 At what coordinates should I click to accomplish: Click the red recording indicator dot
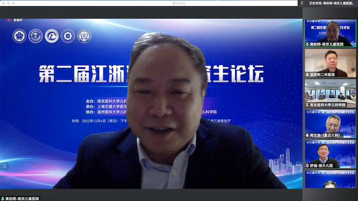[9, 20]
